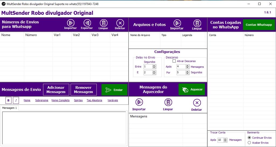Click the Var3 column header

pos(100,35)
